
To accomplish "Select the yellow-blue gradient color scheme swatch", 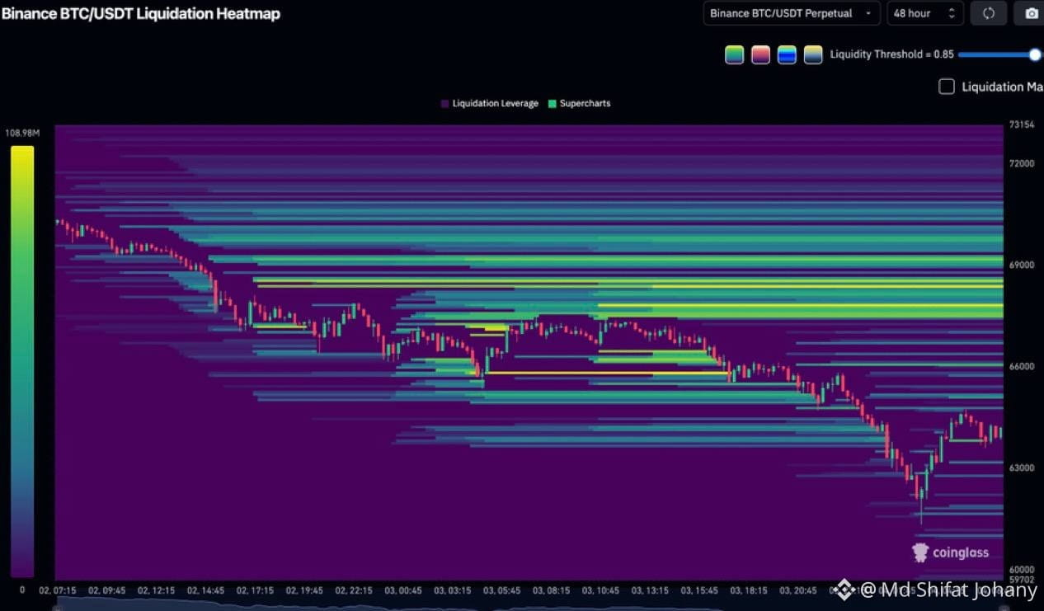I will pyautogui.click(x=813, y=54).
